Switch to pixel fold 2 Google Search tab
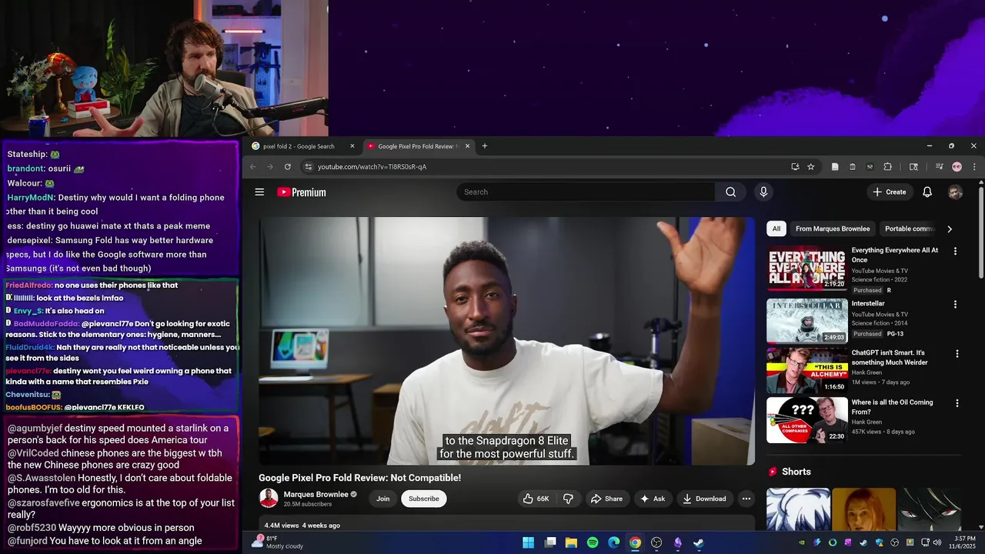The image size is (985, 554). coord(304,146)
